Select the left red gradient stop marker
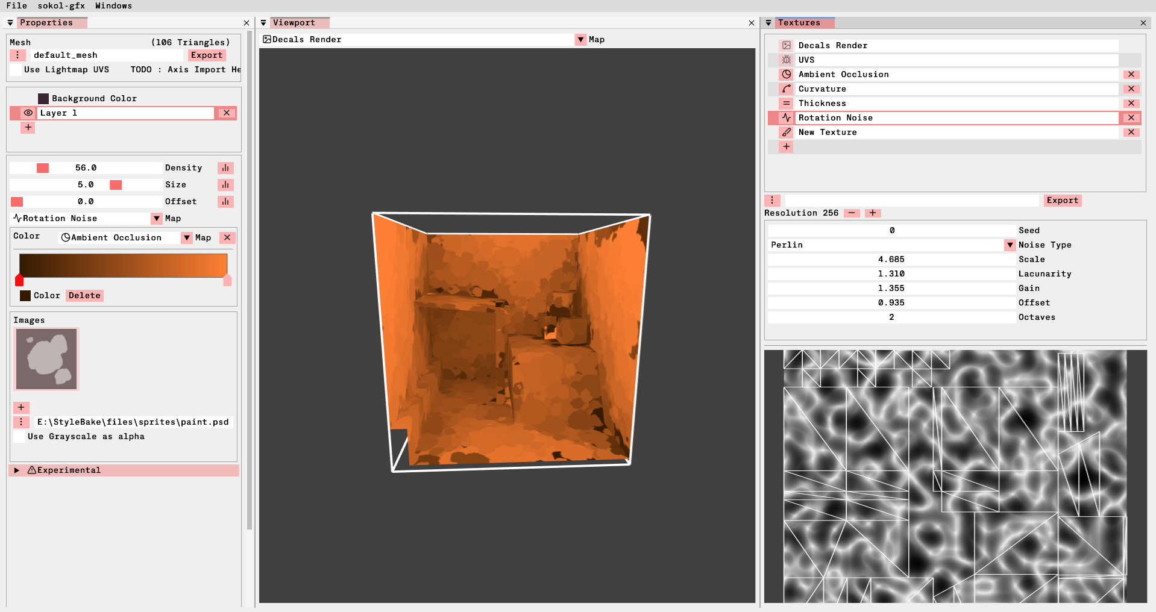Image resolution: width=1156 pixels, height=612 pixels. click(x=19, y=280)
